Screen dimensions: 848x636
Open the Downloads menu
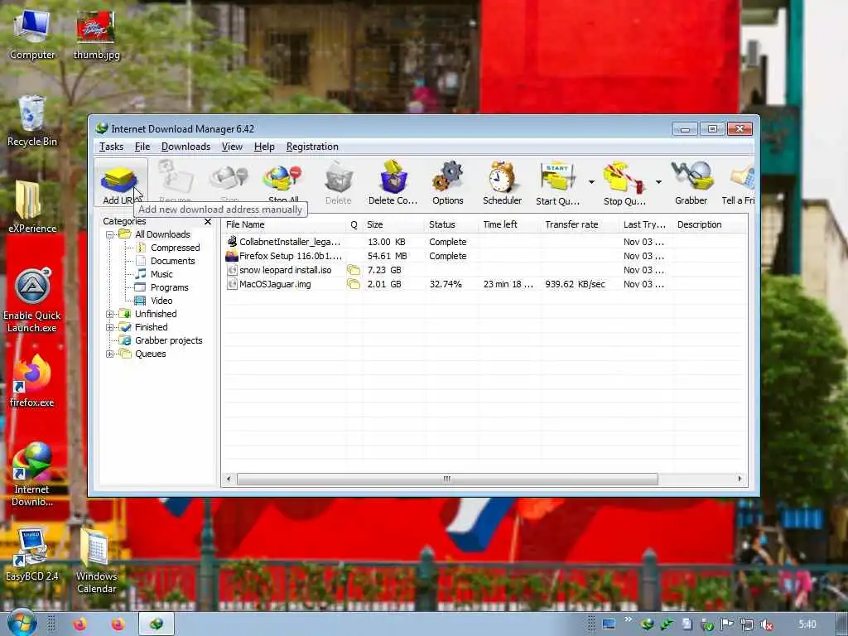click(x=185, y=147)
